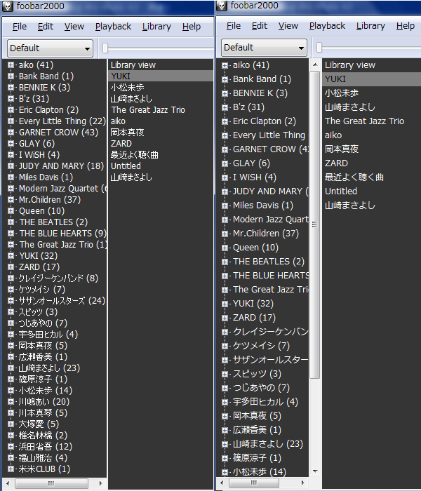Expand スピッツ (3) in right window
The image size is (421, 491).
tap(225, 374)
